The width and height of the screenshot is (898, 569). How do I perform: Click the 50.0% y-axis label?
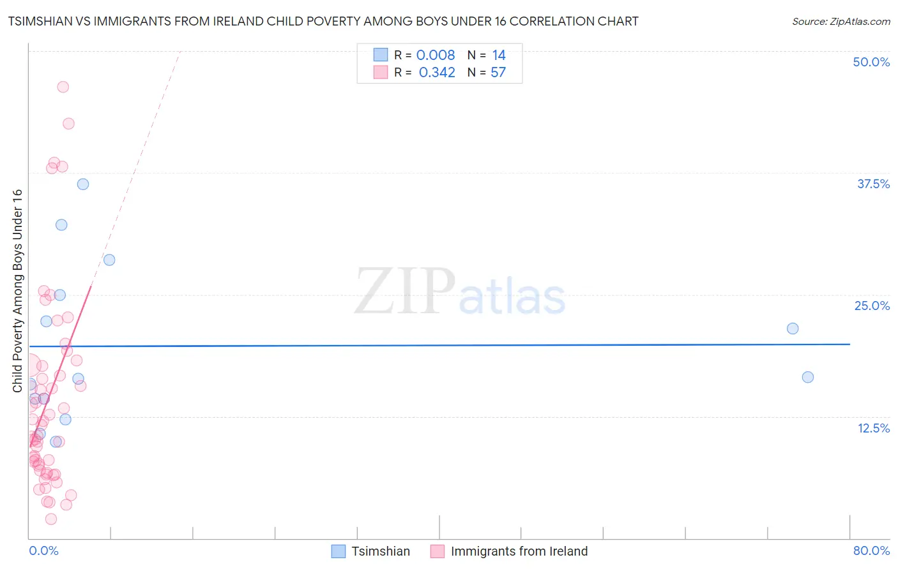click(x=871, y=62)
